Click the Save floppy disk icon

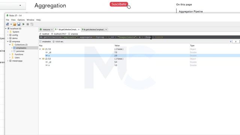[x=19, y=24]
